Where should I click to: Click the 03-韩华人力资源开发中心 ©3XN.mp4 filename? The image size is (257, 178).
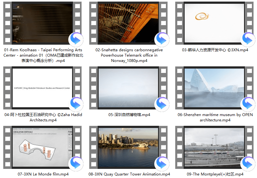coord(215,50)
